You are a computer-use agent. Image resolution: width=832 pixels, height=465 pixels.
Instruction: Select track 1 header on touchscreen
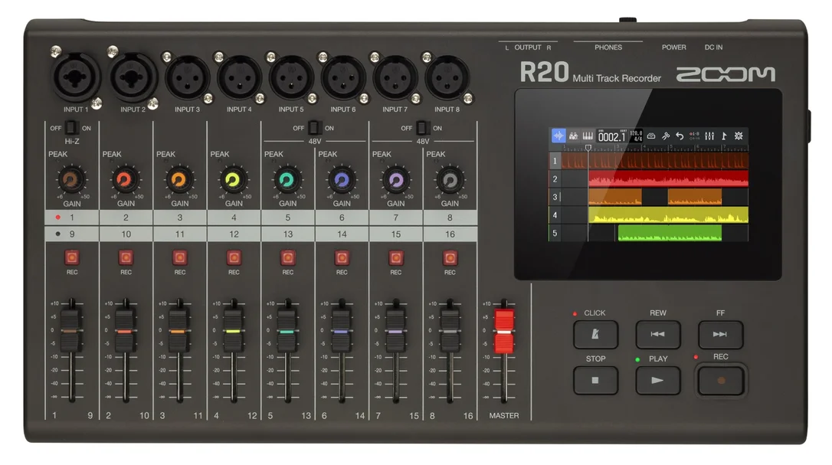[555, 161]
